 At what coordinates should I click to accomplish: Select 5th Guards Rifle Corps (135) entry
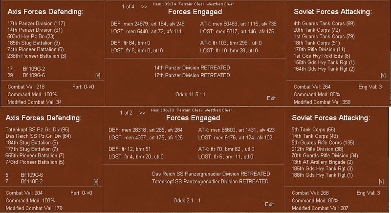323,143
